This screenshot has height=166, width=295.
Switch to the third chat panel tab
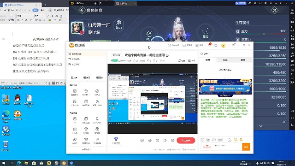point(243,60)
